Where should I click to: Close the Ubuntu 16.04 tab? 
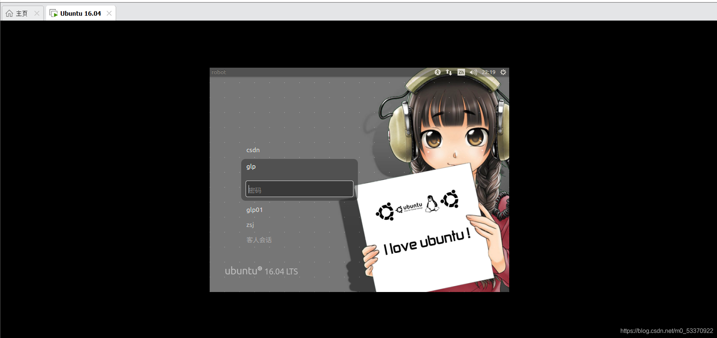click(x=109, y=13)
